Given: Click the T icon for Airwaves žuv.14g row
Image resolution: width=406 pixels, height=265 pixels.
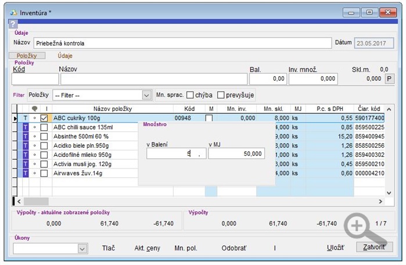Looking at the screenshot, I should (26, 173).
